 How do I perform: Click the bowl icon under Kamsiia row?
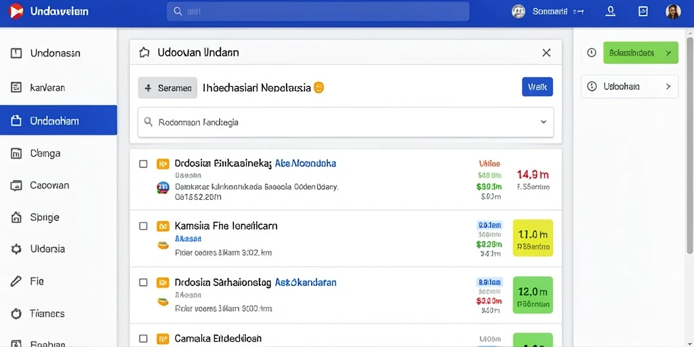click(x=163, y=245)
